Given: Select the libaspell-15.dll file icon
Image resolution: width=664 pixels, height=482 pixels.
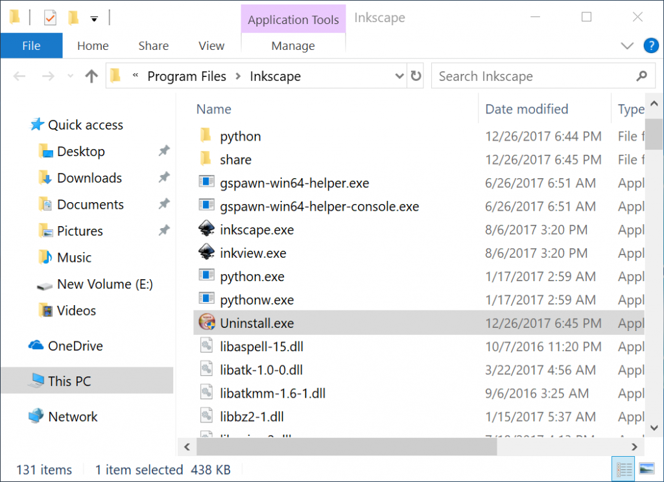Looking at the screenshot, I should (206, 345).
